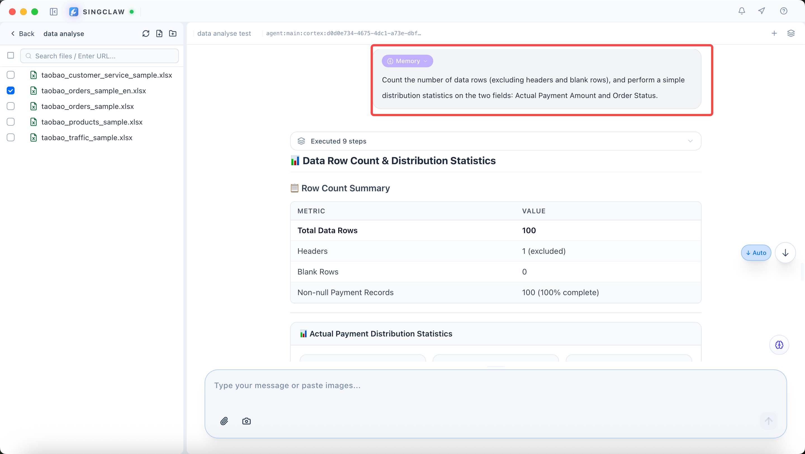Viewport: 805px width, 454px height.
Task: Add a new file to folder
Action: [x=159, y=34]
